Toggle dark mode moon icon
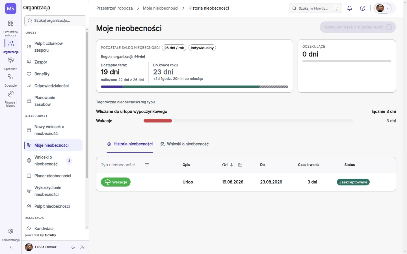 [73, 247]
